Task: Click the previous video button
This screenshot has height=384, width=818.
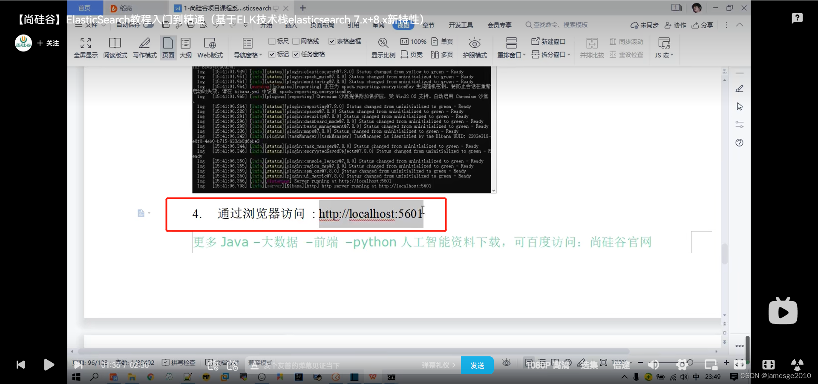Action: [20, 364]
